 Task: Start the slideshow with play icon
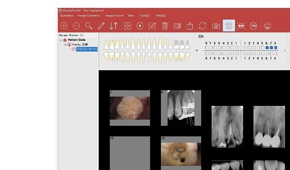click(140, 26)
